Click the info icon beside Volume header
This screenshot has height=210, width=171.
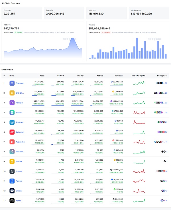click(x=122, y=76)
